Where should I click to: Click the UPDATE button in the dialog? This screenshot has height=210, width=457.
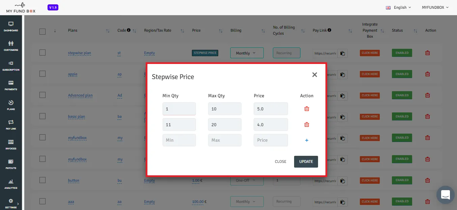click(x=306, y=162)
